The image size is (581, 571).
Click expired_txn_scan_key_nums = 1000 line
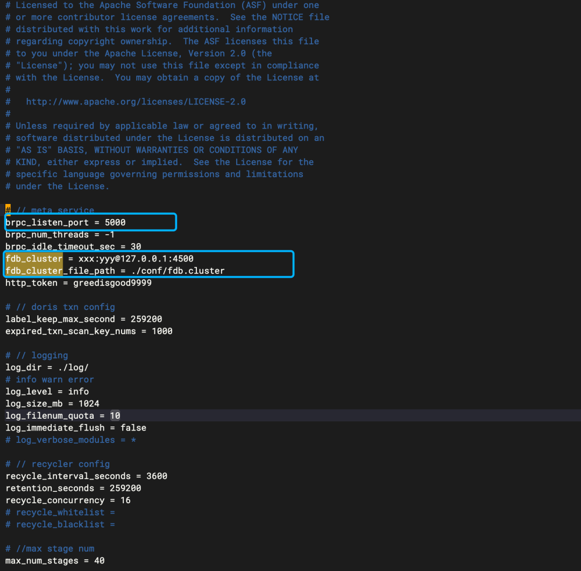[89, 331]
